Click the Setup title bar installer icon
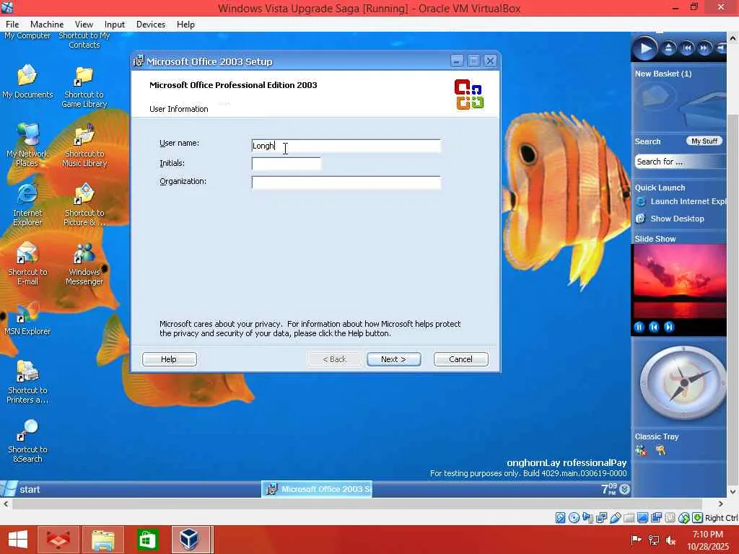This screenshot has width=739, height=554. click(139, 61)
